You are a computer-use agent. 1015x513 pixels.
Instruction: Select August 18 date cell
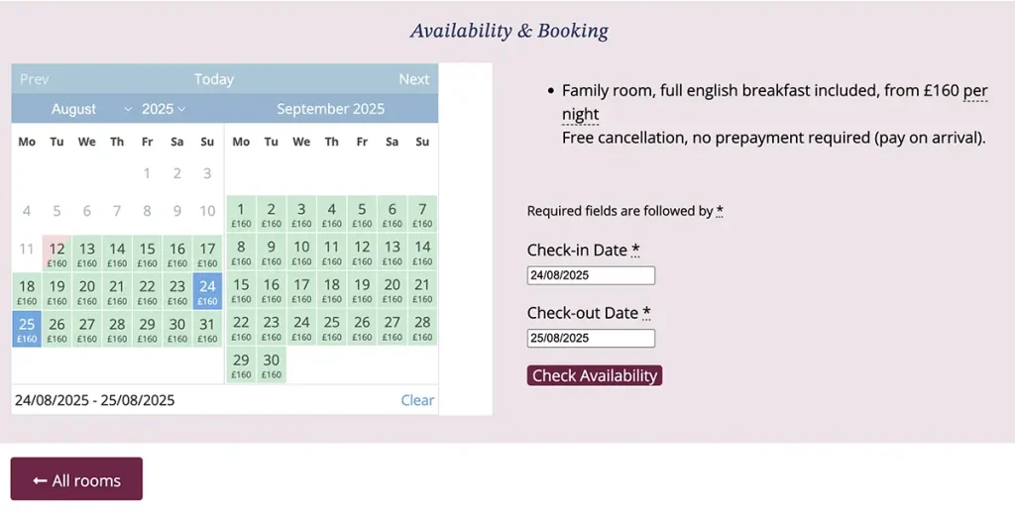[x=27, y=291]
